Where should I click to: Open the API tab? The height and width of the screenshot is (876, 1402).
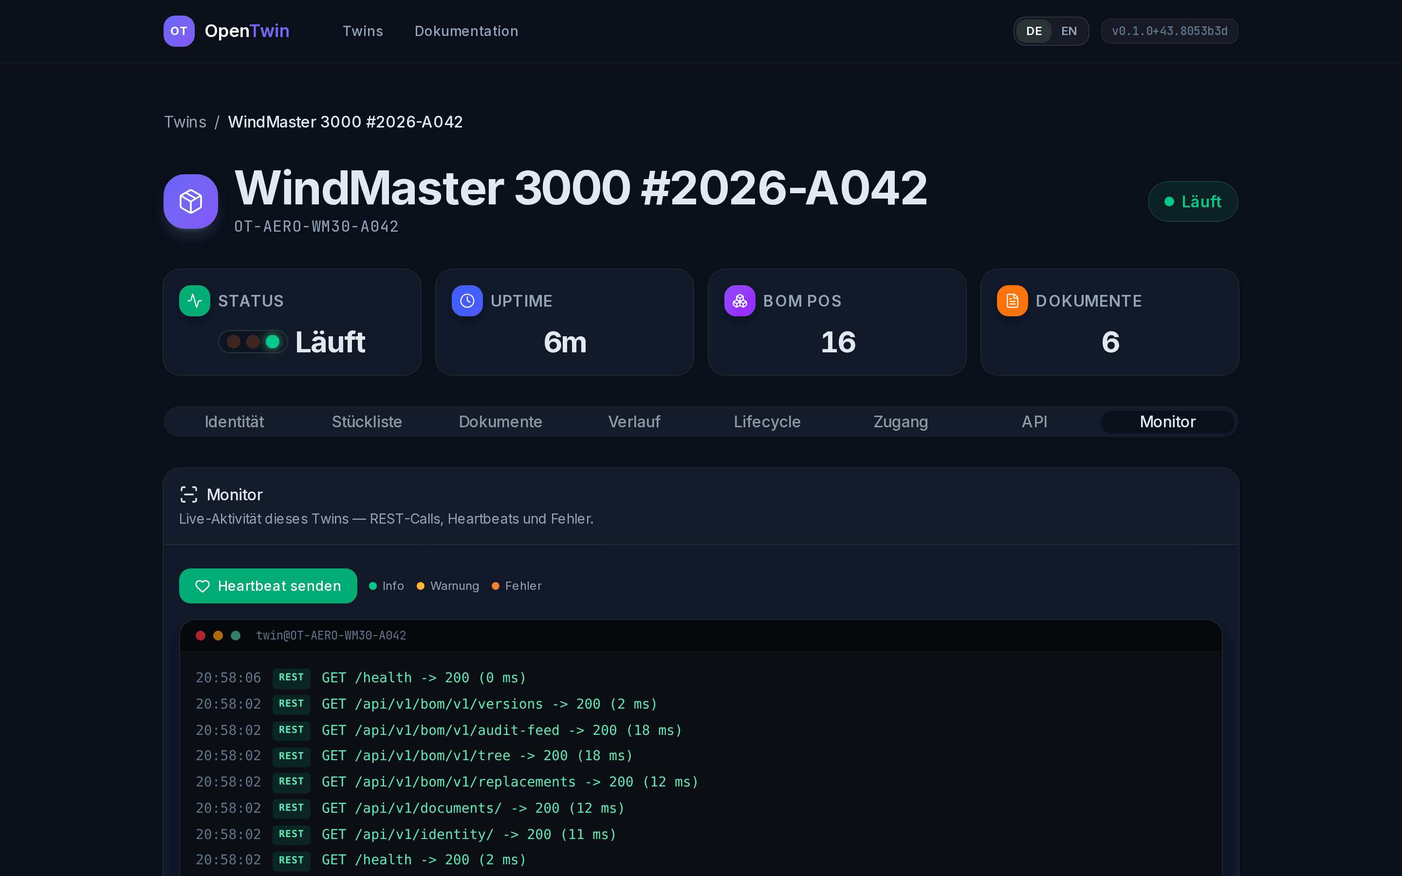point(1034,421)
